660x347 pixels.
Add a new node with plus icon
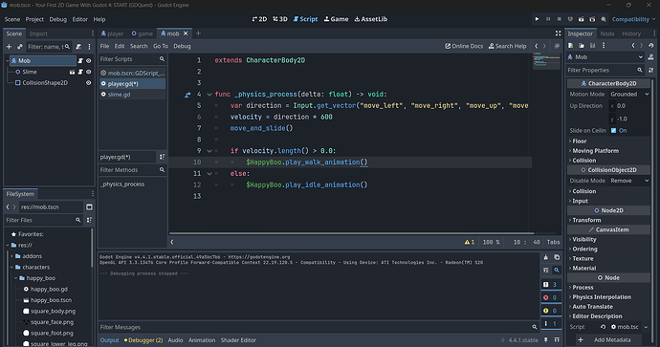click(x=9, y=47)
